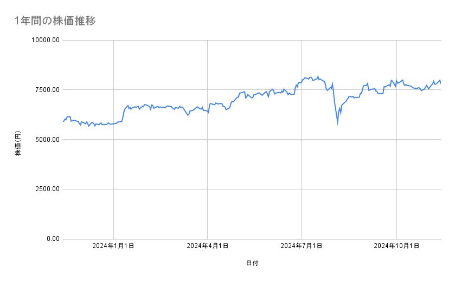Select the 2024年10月1日 date label
This screenshot has width=455, height=281.
click(397, 246)
